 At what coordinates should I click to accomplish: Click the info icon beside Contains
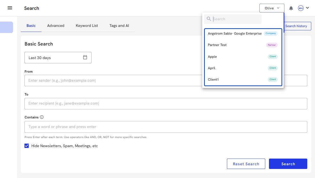pyautogui.click(x=42, y=117)
